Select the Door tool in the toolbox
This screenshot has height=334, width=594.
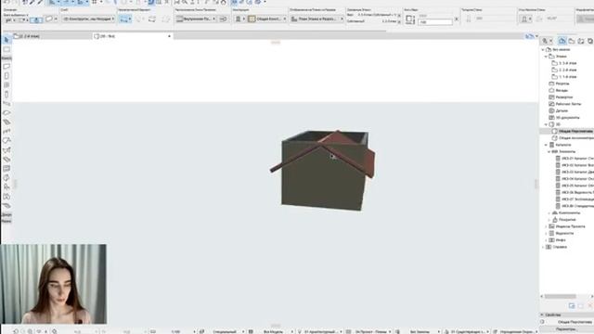pos(6,76)
